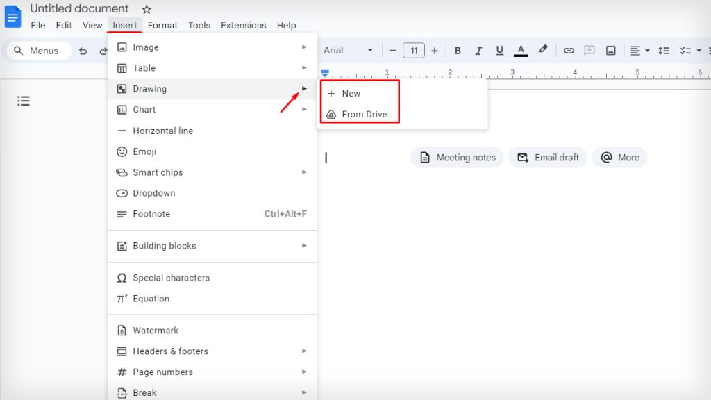Click the Meeting notes chip
The width and height of the screenshot is (711, 400).
click(x=457, y=158)
